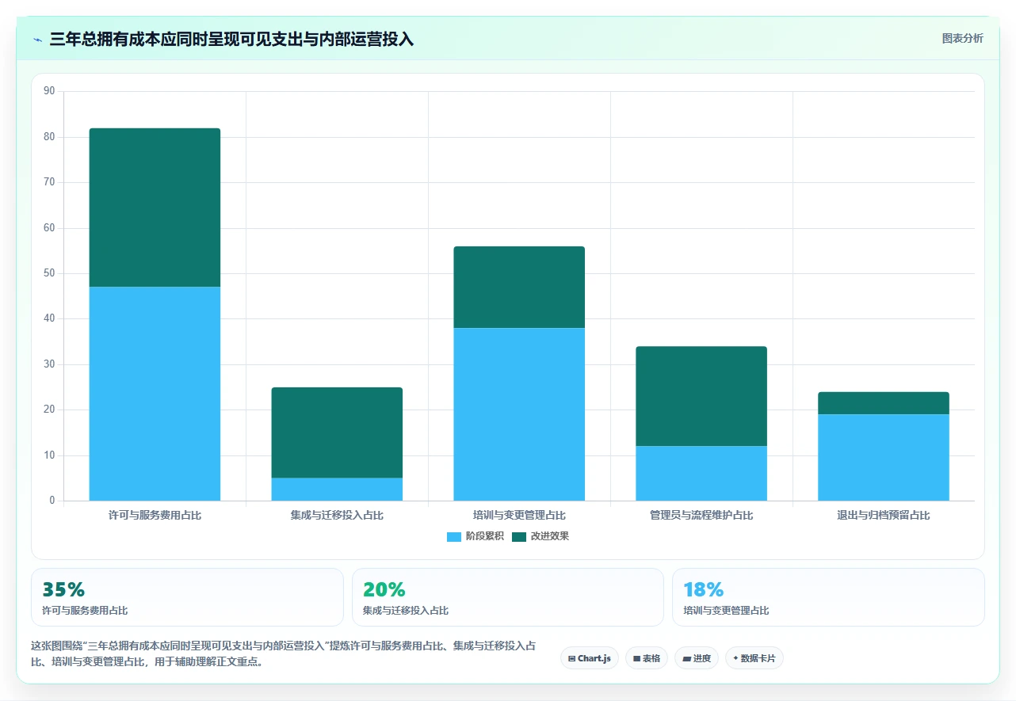The height and width of the screenshot is (701, 1016).
Task: Click the x-axis label 许可与服务费用占比
Action: point(155,516)
